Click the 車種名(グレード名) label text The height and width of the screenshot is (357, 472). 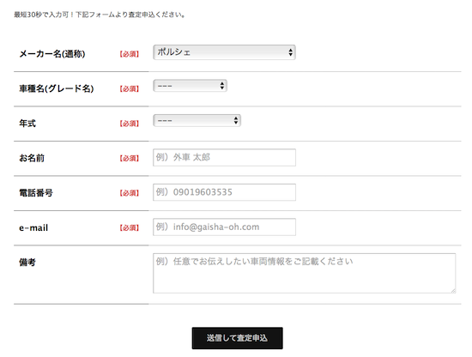coord(57,88)
